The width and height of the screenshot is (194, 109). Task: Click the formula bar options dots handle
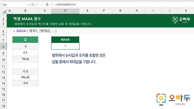pos(33,5)
